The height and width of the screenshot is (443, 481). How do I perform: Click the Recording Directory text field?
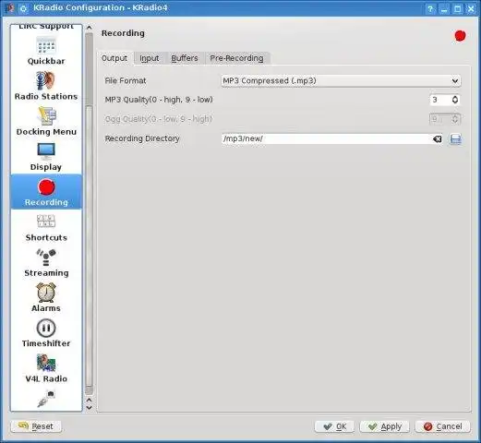click(327, 138)
